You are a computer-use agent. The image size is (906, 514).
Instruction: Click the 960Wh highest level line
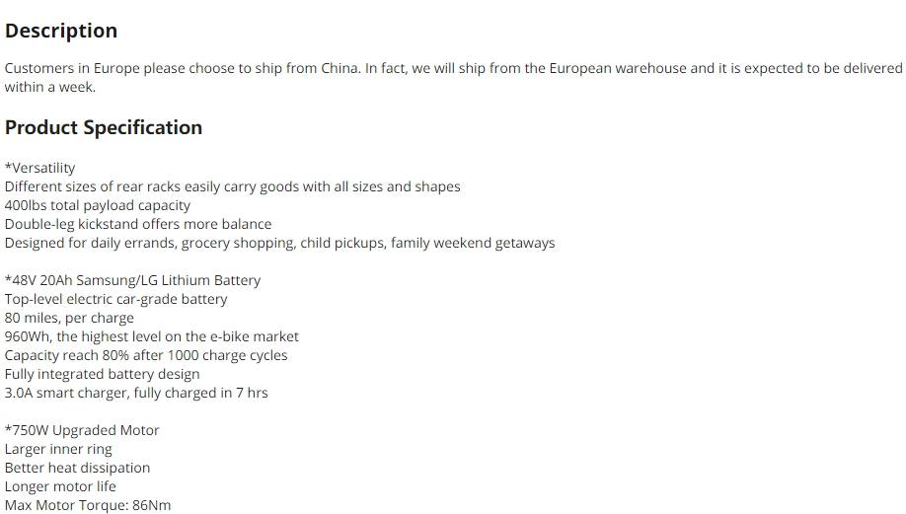tap(152, 336)
